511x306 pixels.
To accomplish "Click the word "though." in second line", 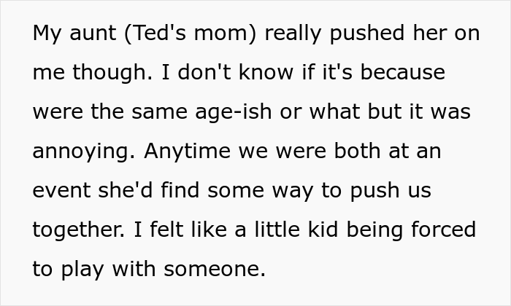I will pos(112,72).
